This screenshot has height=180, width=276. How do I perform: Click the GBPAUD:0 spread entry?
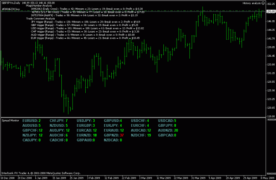(x=86, y=140)
